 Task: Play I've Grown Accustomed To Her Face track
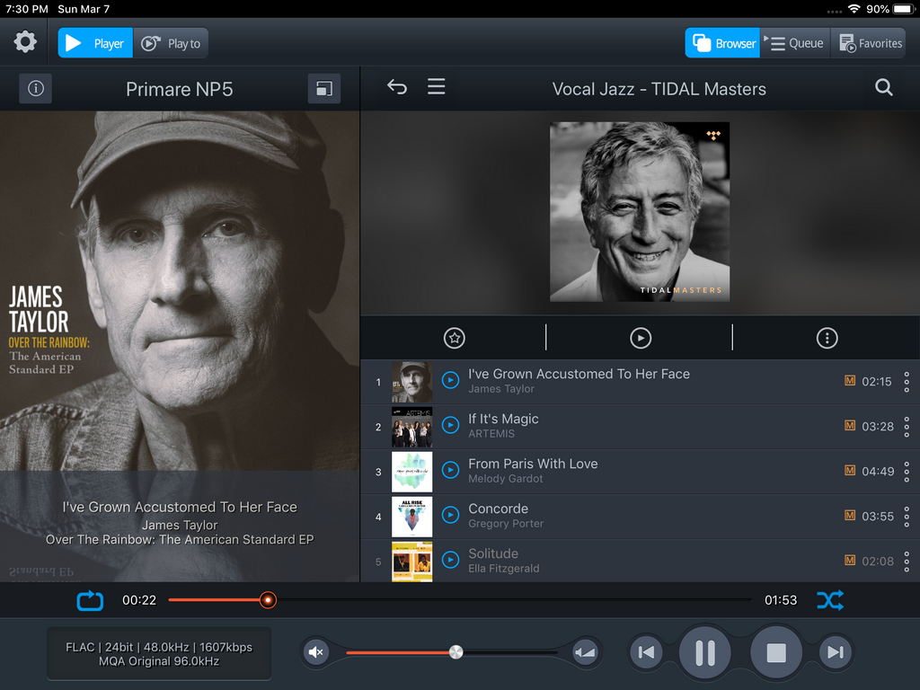click(x=450, y=380)
